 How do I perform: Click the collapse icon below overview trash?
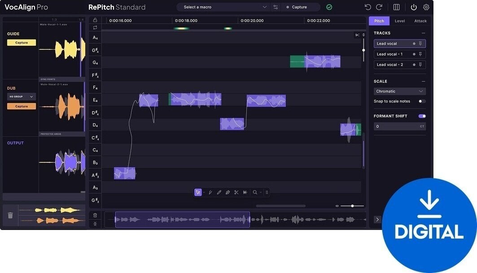click(95, 224)
